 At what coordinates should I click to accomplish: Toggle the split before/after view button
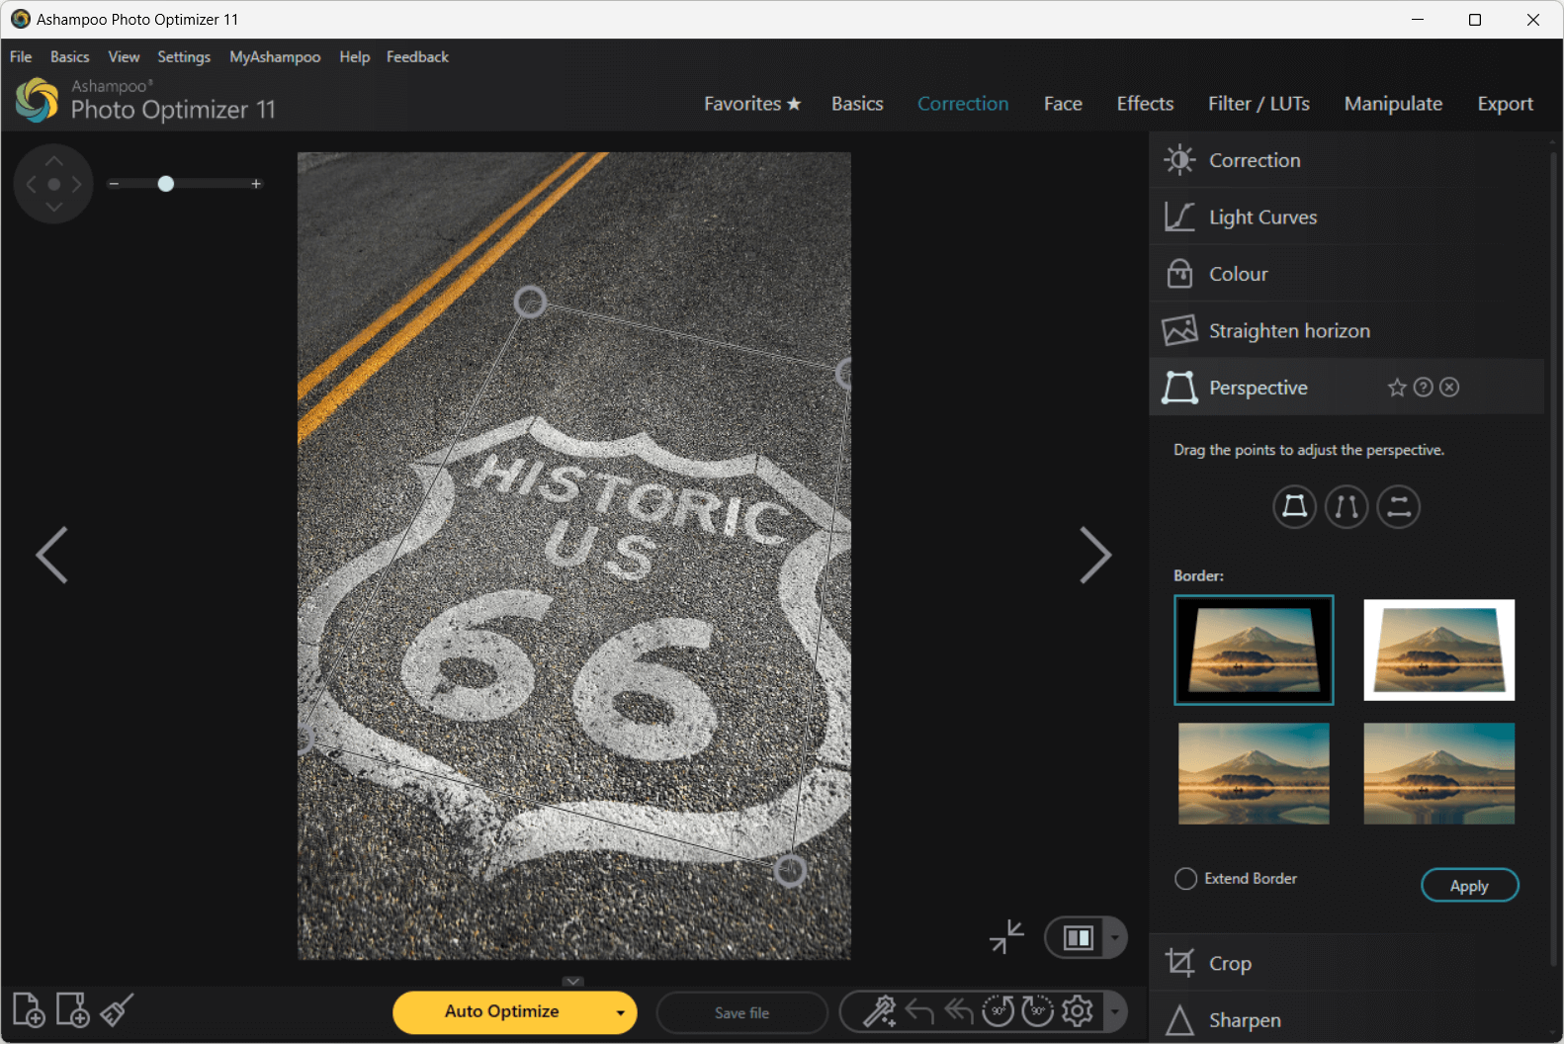pyautogui.click(x=1078, y=937)
